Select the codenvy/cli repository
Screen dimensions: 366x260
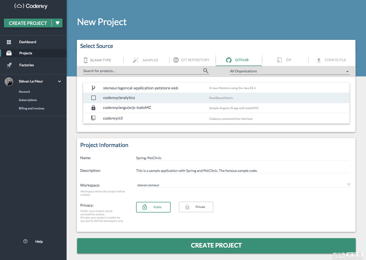(x=113, y=118)
